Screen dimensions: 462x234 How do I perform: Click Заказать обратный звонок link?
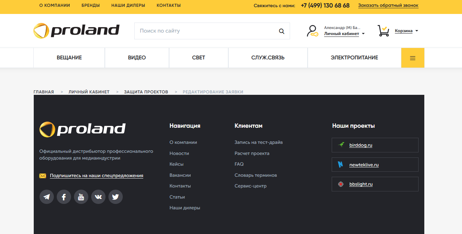click(x=388, y=6)
